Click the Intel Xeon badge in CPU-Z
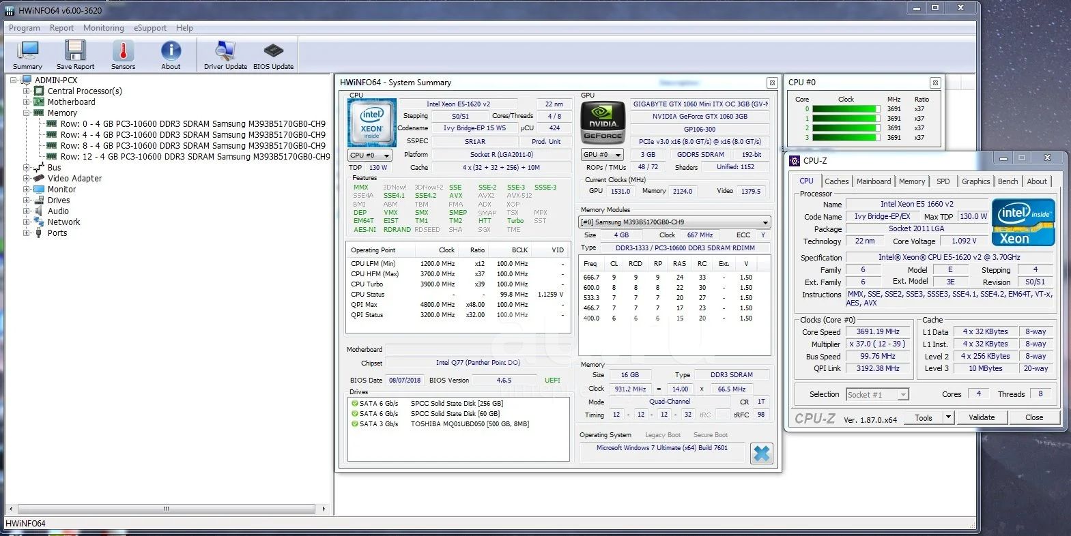The width and height of the screenshot is (1071, 536). point(1023,222)
